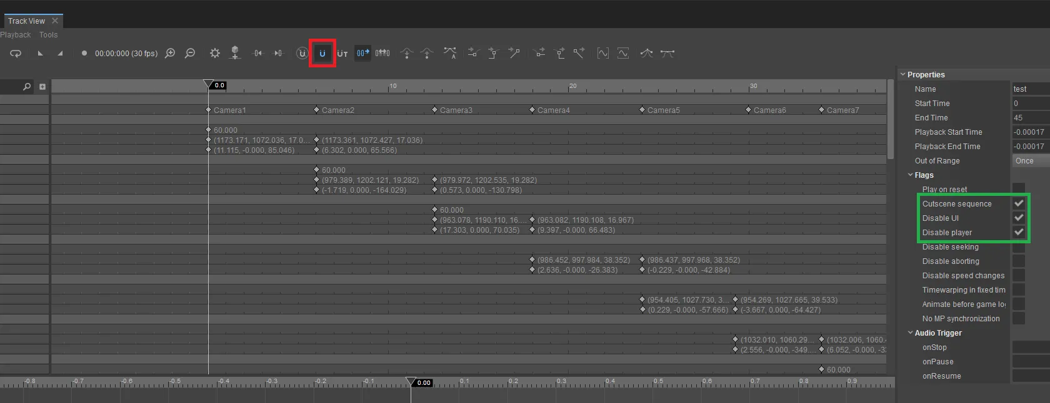The width and height of the screenshot is (1050, 403).
Task: Click the record dot button
Action: coord(84,54)
